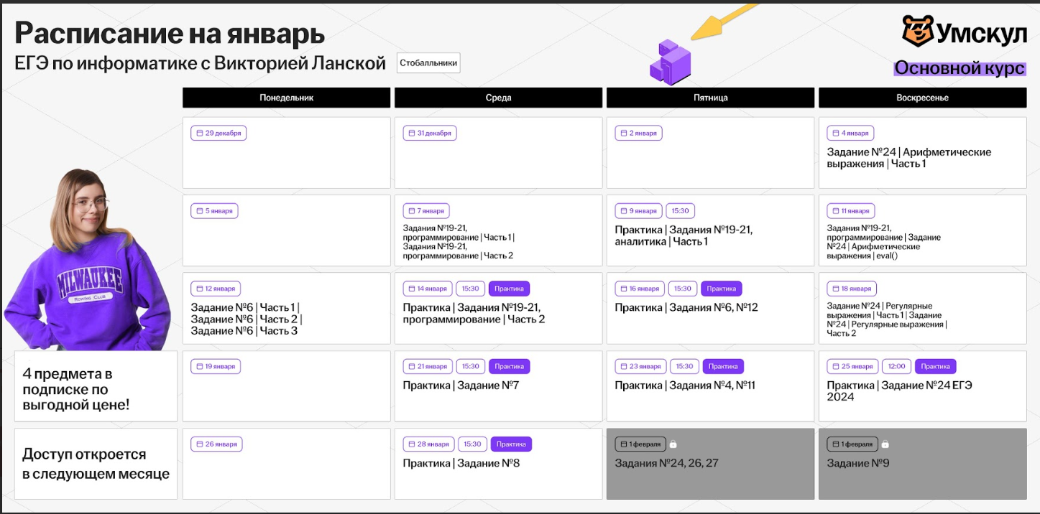Click the calendar icon in 29 декабря badge

click(x=199, y=134)
